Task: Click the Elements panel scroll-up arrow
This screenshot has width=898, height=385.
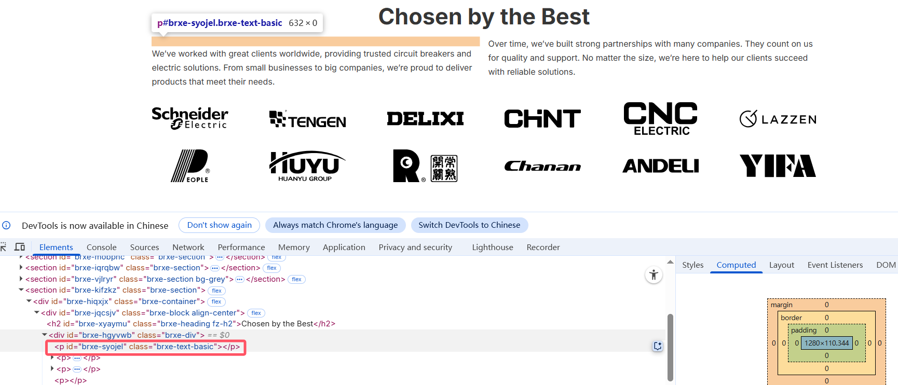Action: click(670, 262)
